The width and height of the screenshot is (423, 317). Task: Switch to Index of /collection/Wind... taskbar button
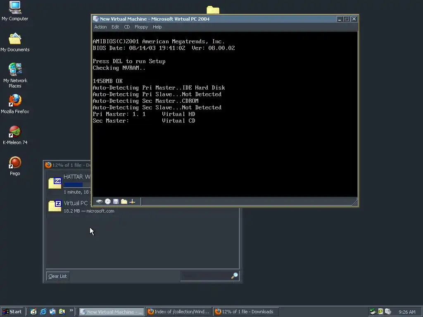click(179, 312)
